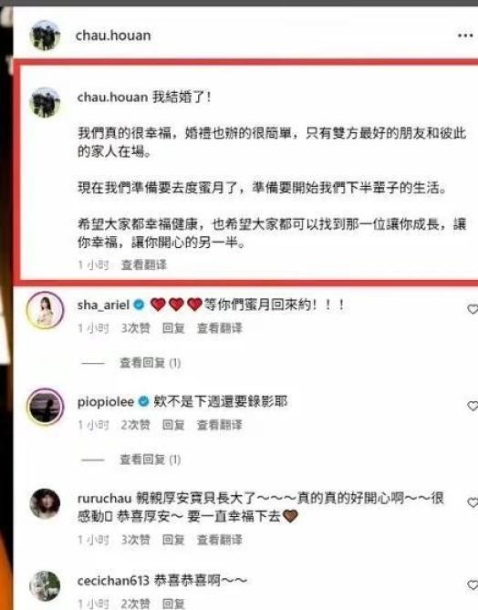The height and width of the screenshot is (610, 478).
Task: Open the three-dot more options menu
Action: click(464, 36)
